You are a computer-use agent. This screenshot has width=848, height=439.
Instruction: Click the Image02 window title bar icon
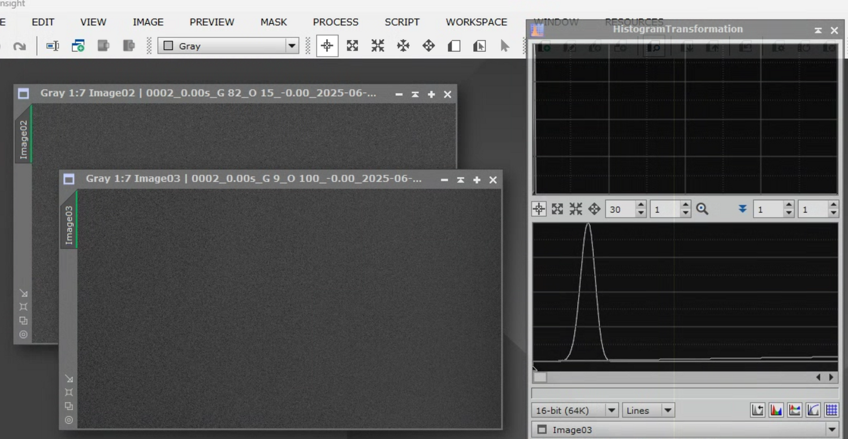pos(23,94)
